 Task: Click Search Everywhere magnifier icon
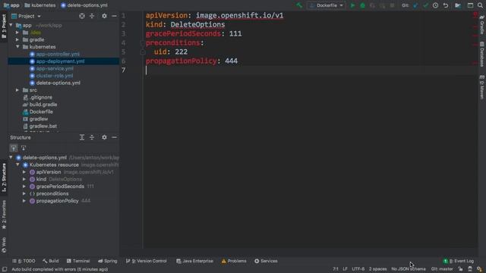(480, 5)
